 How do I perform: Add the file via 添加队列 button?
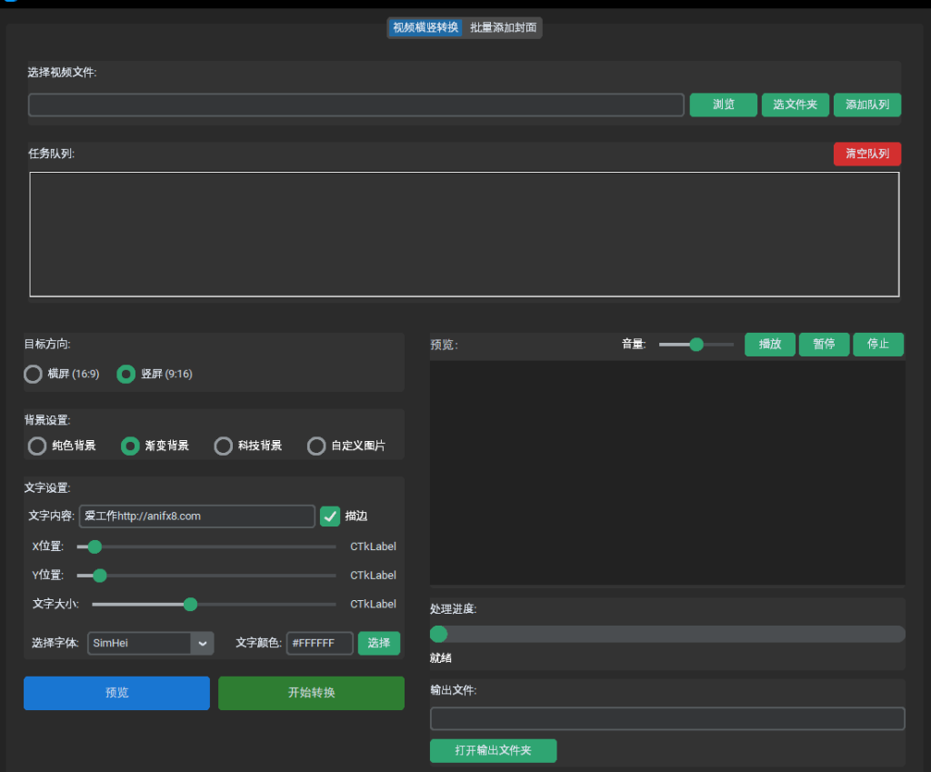pyautogui.click(x=867, y=105)
